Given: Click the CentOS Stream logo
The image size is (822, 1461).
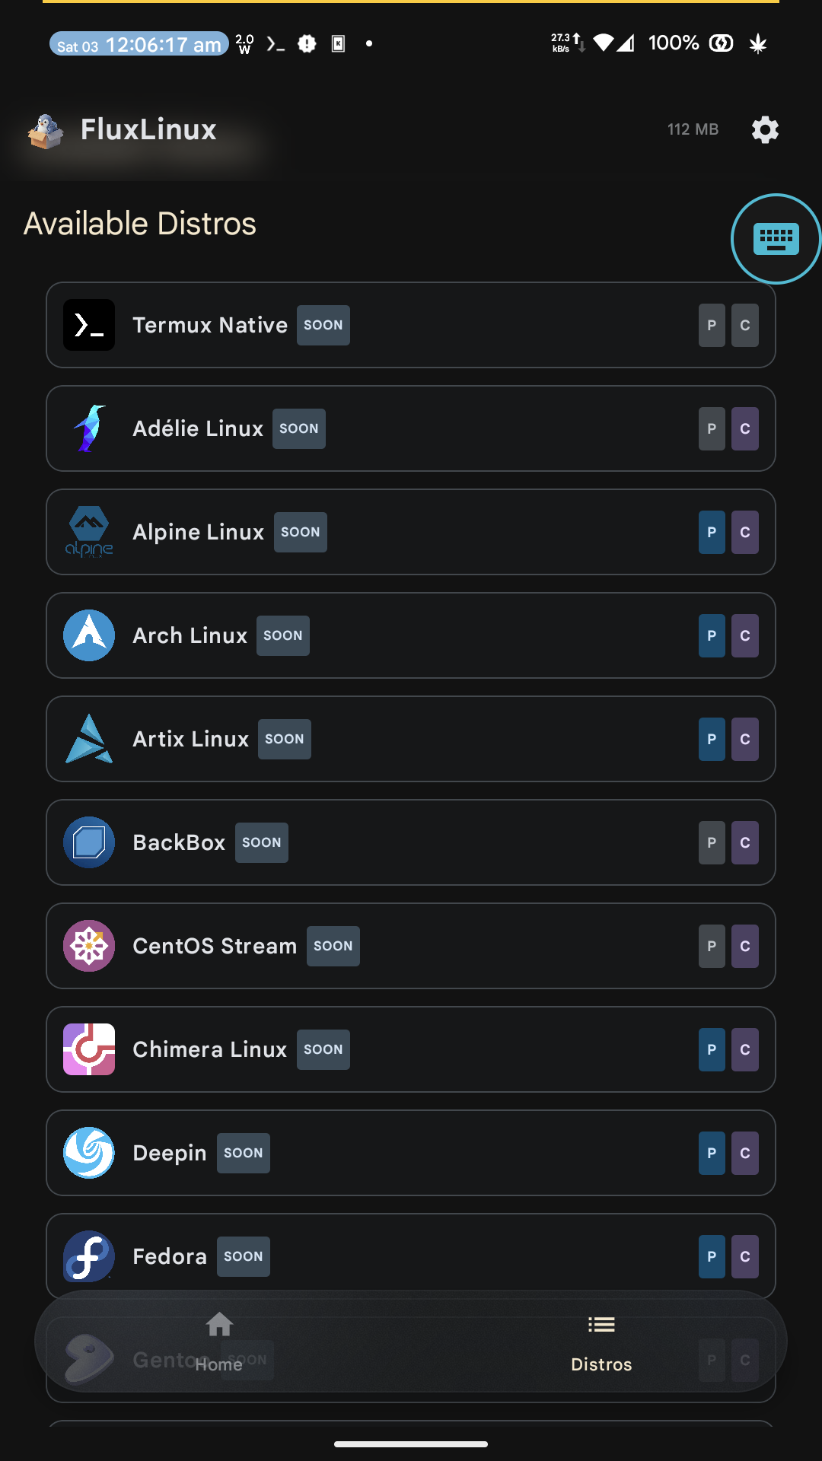Looking at the screenshot, I should (x=89, y=946).
